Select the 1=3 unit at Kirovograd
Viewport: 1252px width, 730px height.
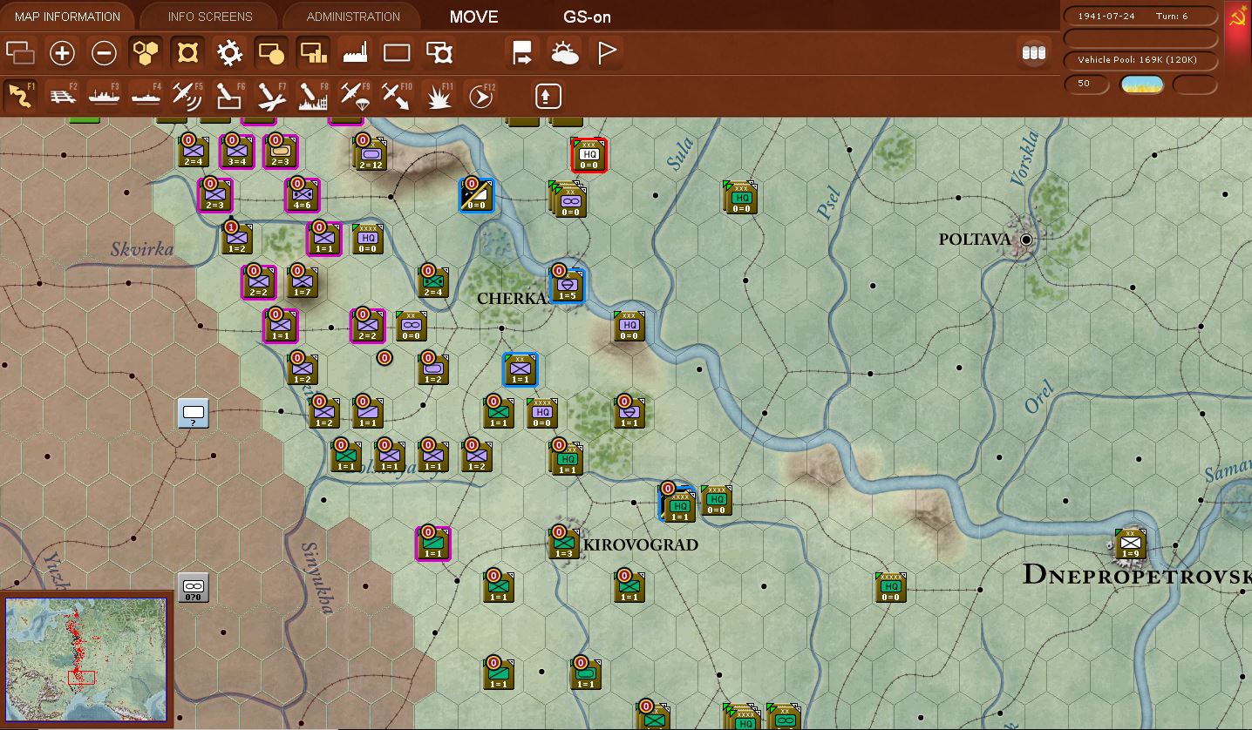(x=564, y=544)
